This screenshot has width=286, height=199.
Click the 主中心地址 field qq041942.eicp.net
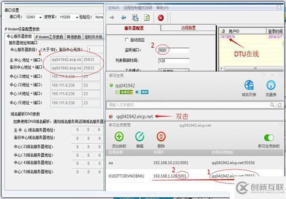point(66,60)
